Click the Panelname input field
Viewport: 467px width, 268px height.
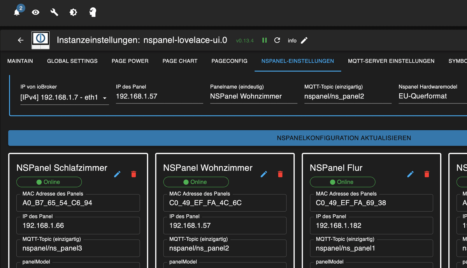(x=253, y=96)
